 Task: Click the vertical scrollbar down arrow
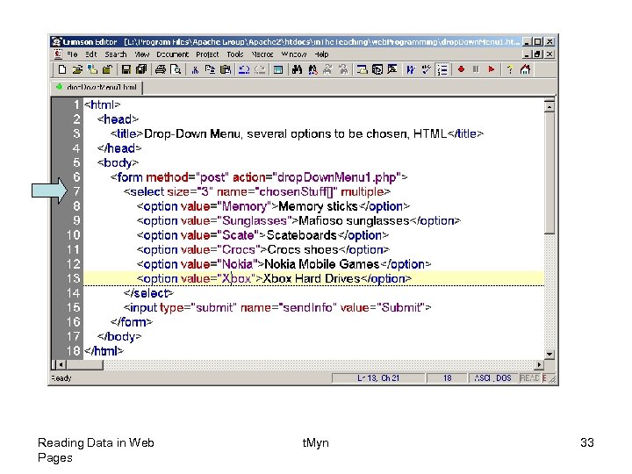pos(549,354)
